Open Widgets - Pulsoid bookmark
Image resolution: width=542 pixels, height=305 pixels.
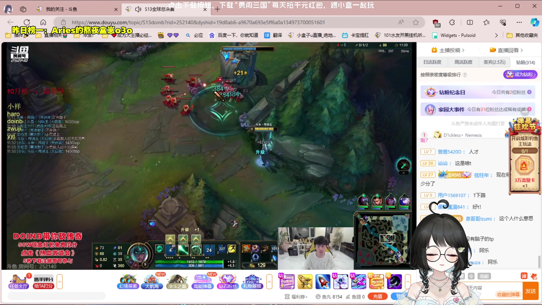click(x=454, y=35)
